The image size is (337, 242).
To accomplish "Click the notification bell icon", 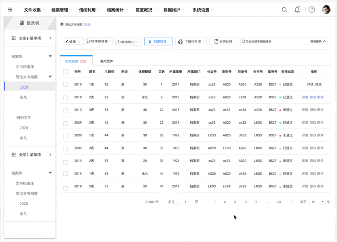I will pyautogui.click(x=297, y=9).
